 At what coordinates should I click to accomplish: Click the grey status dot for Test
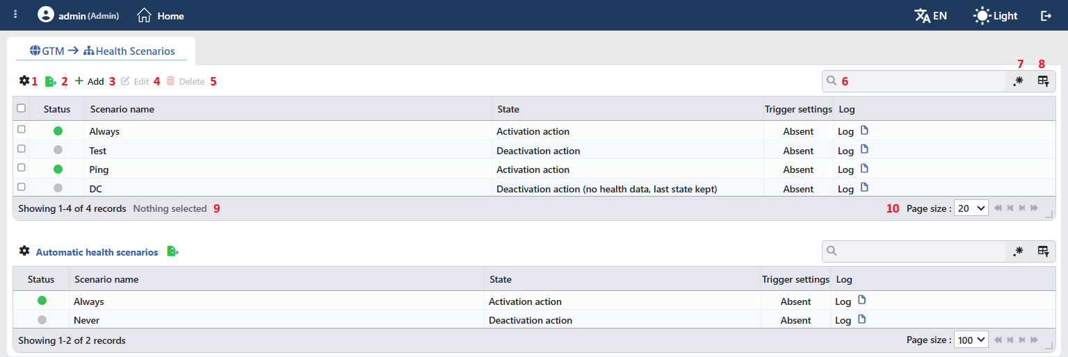(58, 150)
